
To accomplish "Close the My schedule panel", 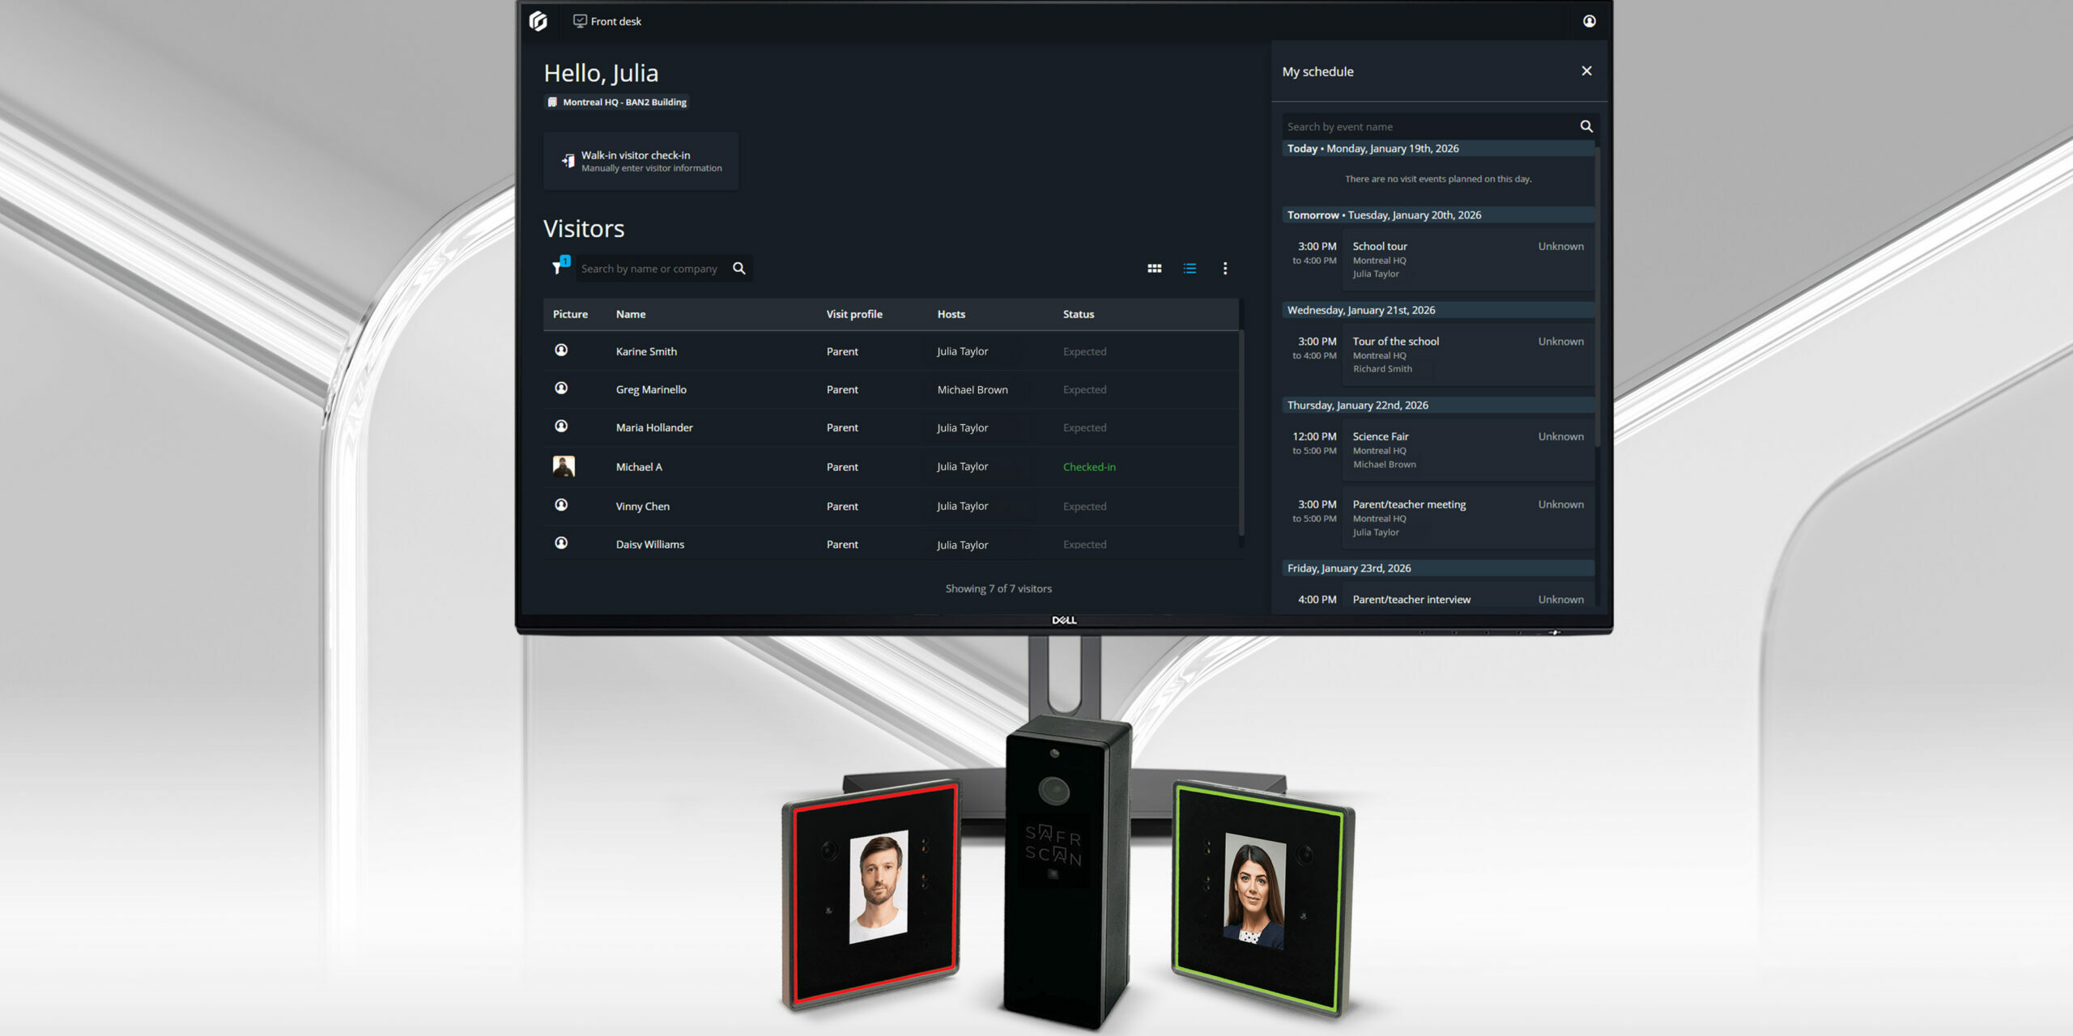I will [1586, 71].
